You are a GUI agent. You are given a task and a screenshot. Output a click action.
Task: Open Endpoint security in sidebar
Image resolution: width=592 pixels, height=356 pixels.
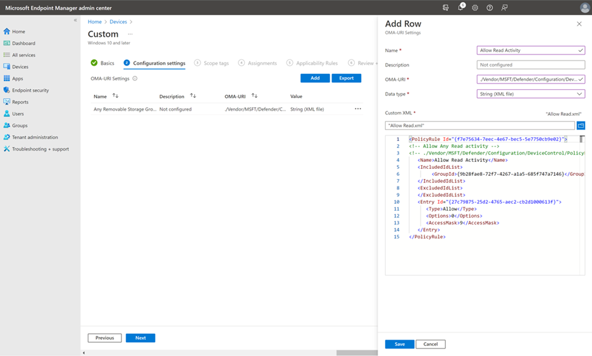tap(30, 90)
